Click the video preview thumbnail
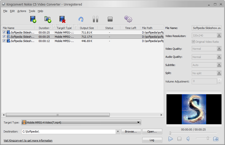225x145 pixels. [x=194, y=109]
